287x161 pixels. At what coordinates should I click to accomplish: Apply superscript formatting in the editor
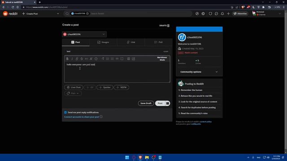[91, 59]
